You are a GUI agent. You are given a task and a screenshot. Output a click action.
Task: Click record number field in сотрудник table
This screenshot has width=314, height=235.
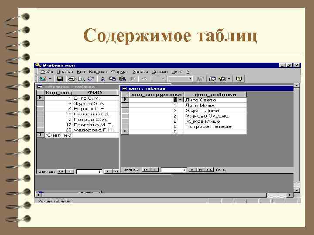click(89, 171)
